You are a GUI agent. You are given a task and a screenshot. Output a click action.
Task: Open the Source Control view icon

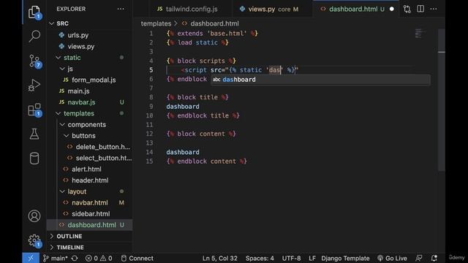pos(34,61)
